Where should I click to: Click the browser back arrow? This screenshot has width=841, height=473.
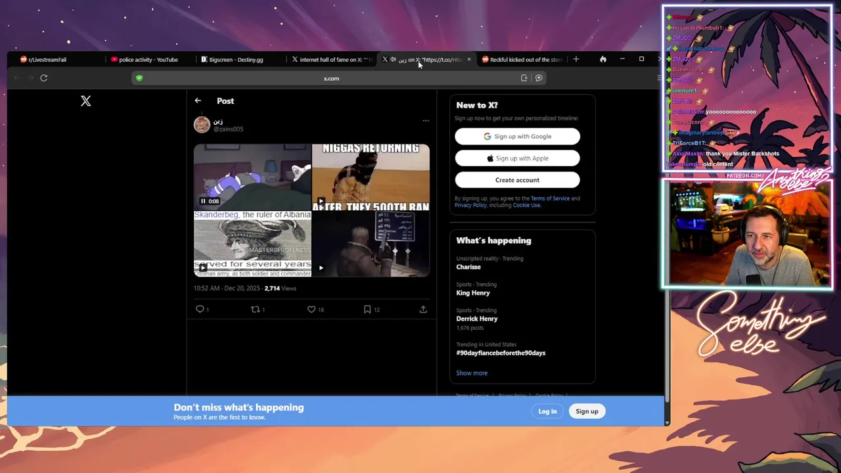[17, 78]
